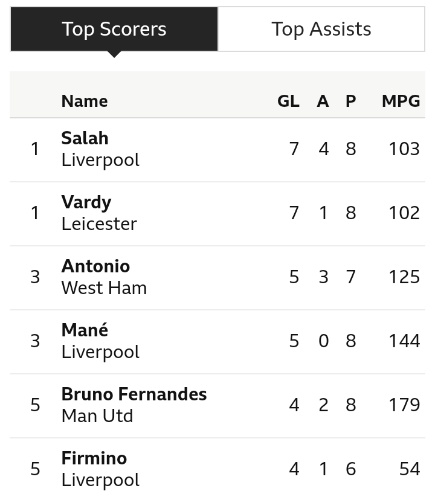Click the GL column header
Image resolution: width=435 pixels, height=497 pixels.
pos(288,101)
